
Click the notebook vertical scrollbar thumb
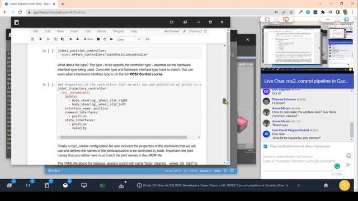[224, 100]
